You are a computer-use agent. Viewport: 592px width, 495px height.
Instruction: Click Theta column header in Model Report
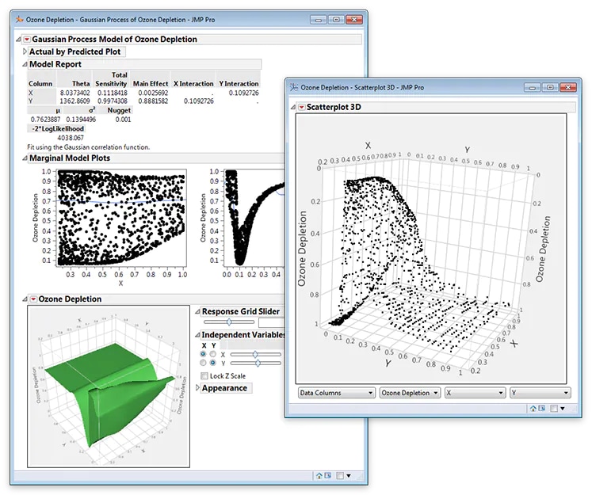tap(81, 84)
